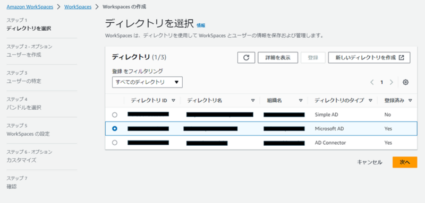425x203 pixels.
Task: Select the AD Connector directory radio button
Action: click(x=115, y=143)
